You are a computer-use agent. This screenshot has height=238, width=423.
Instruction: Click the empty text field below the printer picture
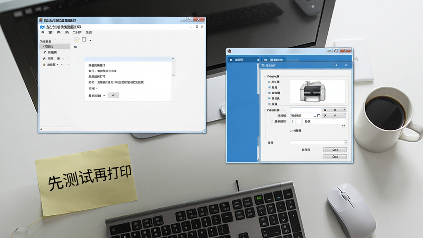point(306,110)
